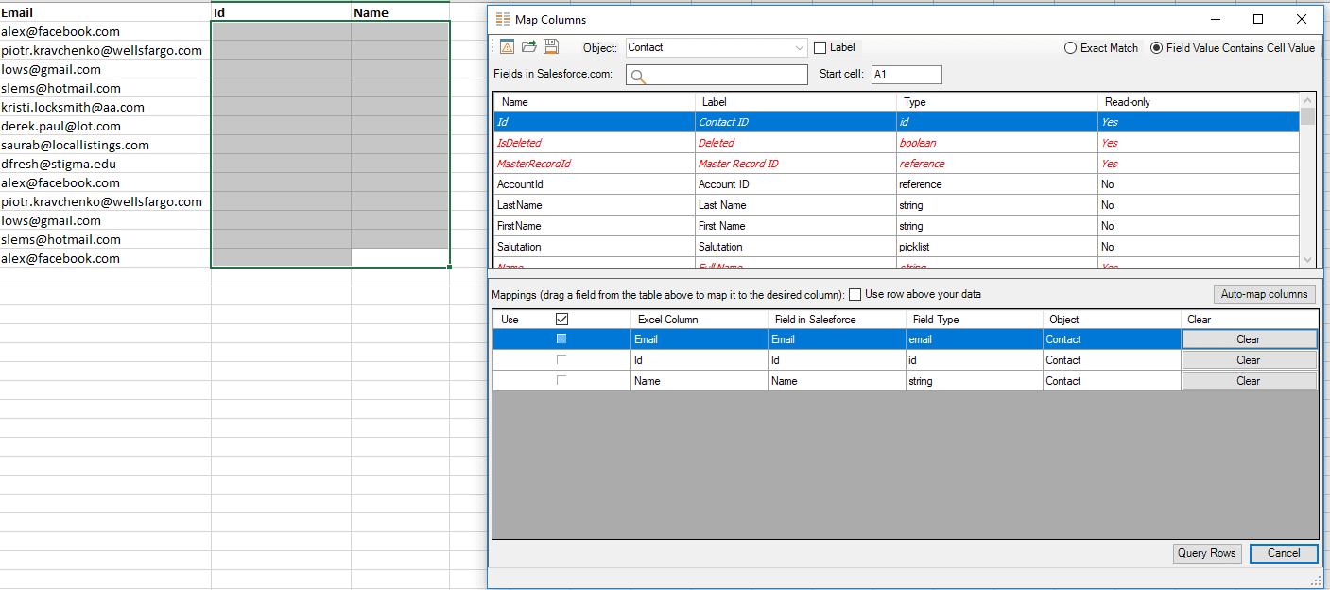Click the Start cell input field
Image resolution: width=1330 pixels, height=590 pixels.
pos(907,75)
